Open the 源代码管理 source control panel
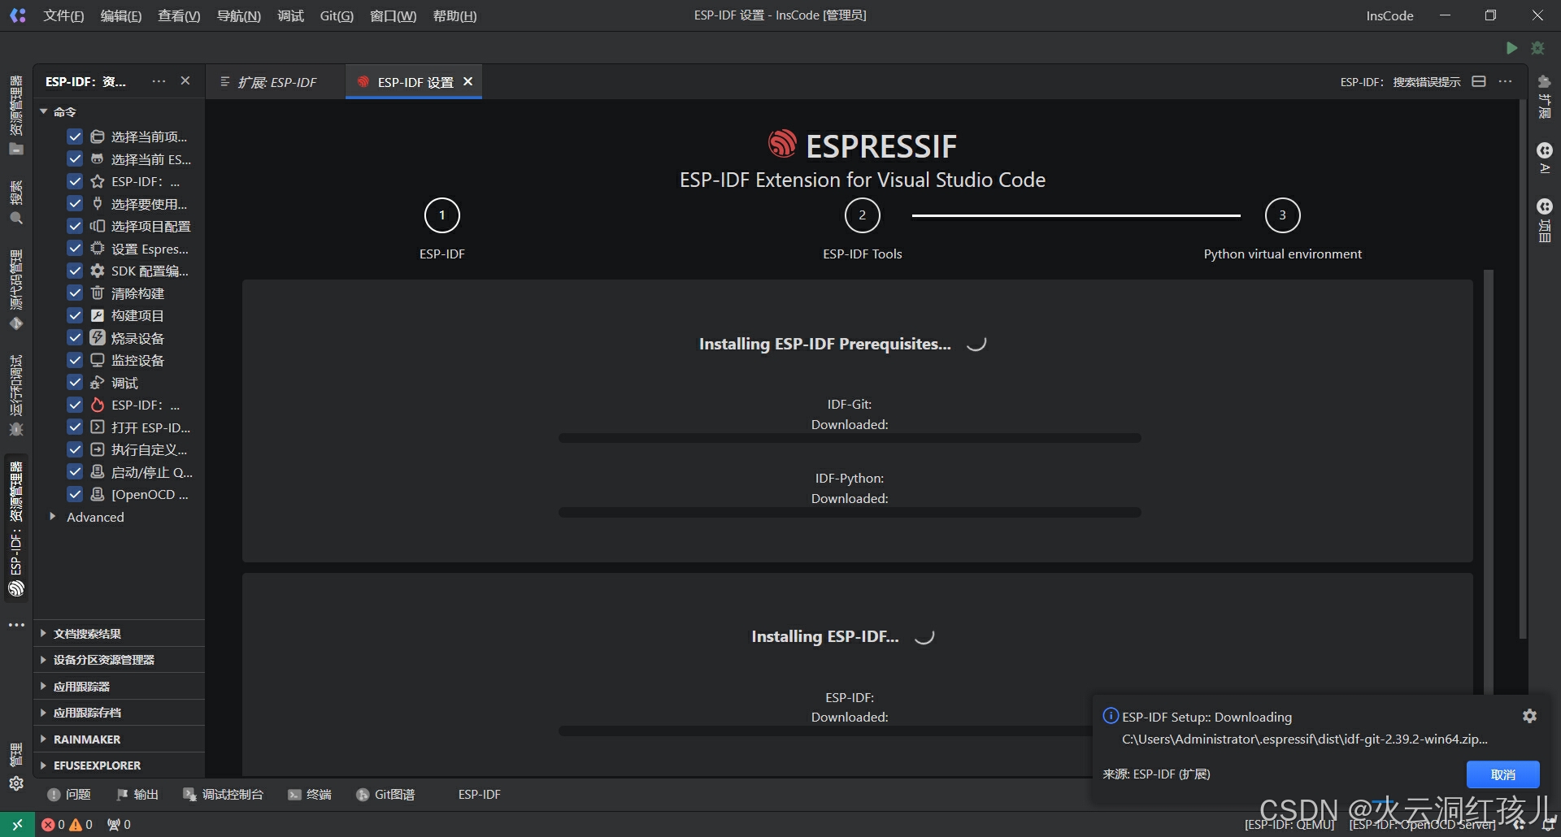 coord(16,288)
